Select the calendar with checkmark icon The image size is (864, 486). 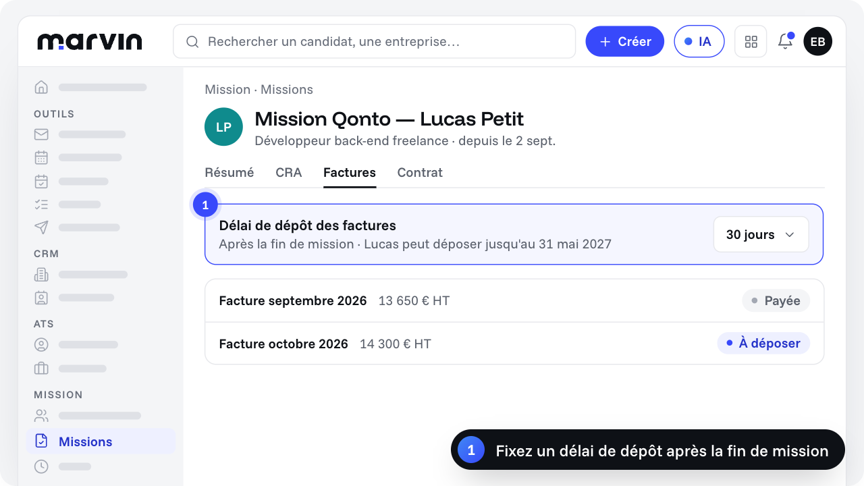[x=41, y=181]
